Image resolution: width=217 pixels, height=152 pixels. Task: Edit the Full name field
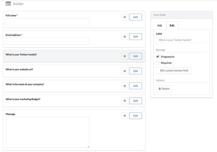(x=136, y=17)
